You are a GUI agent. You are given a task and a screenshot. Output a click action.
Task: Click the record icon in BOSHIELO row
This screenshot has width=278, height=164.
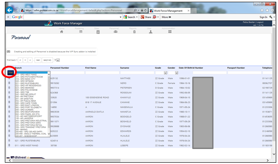[x=9, y=121]
